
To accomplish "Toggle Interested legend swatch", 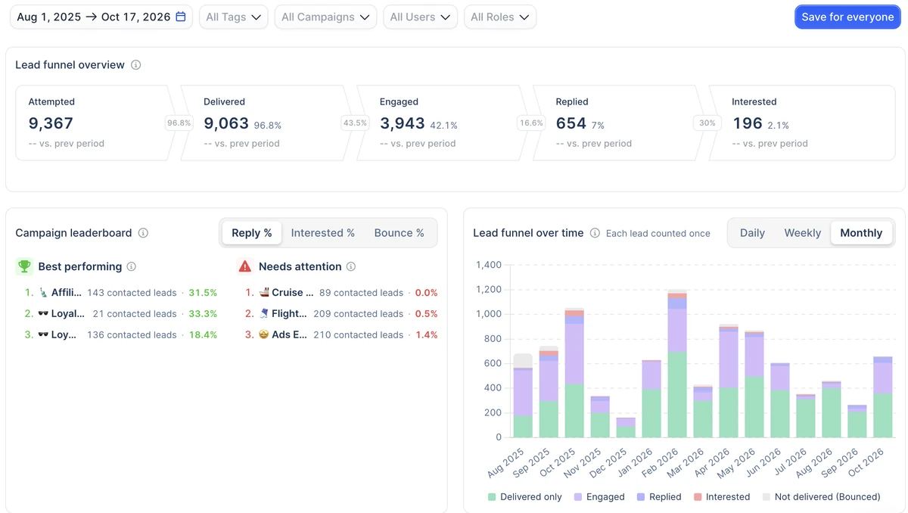I will [698, 497].
